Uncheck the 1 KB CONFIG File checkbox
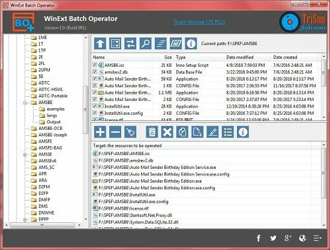Image resolution: width=330 pixels, height=250 pixels. point(95,85)
